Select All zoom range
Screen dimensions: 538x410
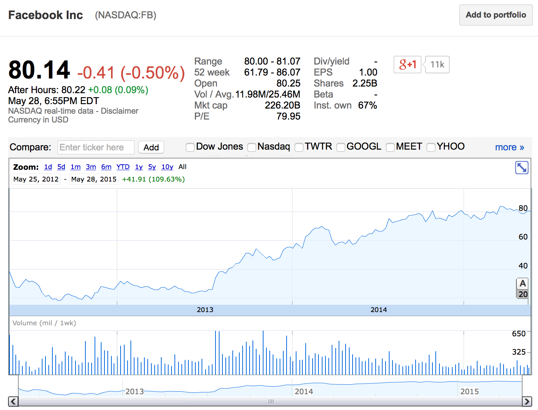pos(183,167)
